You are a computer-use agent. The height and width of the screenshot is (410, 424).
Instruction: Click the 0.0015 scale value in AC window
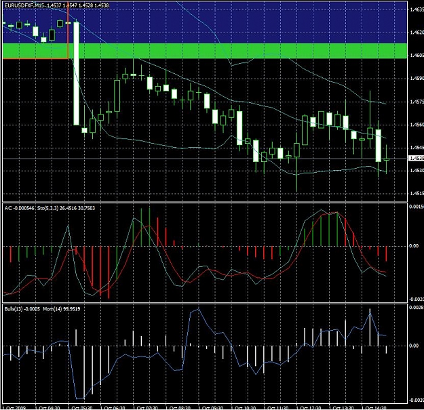click(417, 207)
